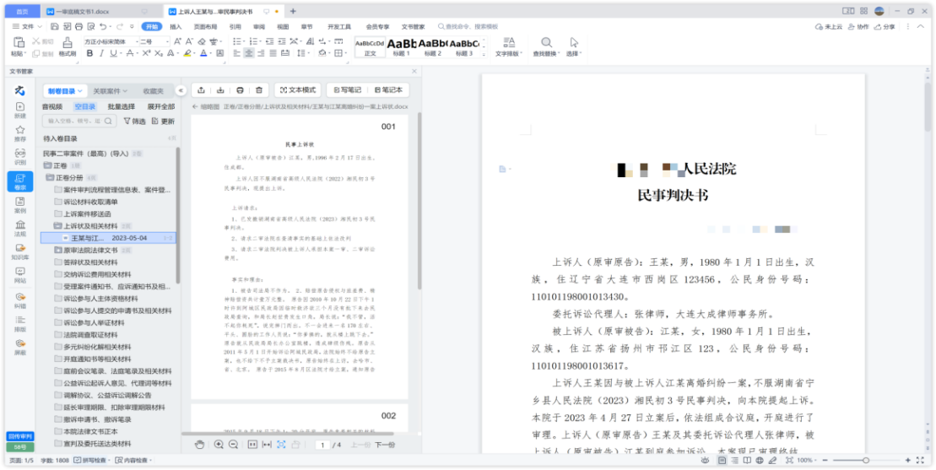Open 新建 in the left sidebar
The image size is (936, 470).
pos(19,109)
